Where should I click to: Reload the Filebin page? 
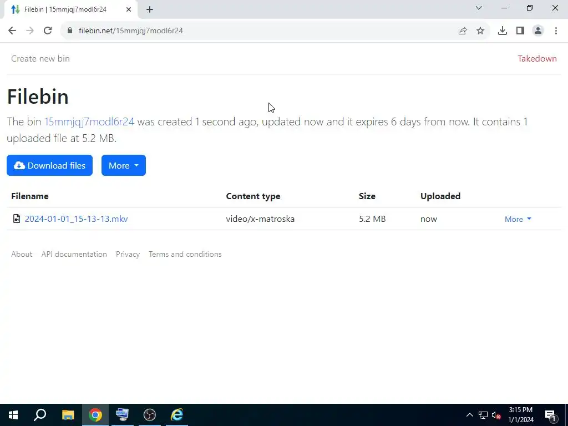[48, 31]
